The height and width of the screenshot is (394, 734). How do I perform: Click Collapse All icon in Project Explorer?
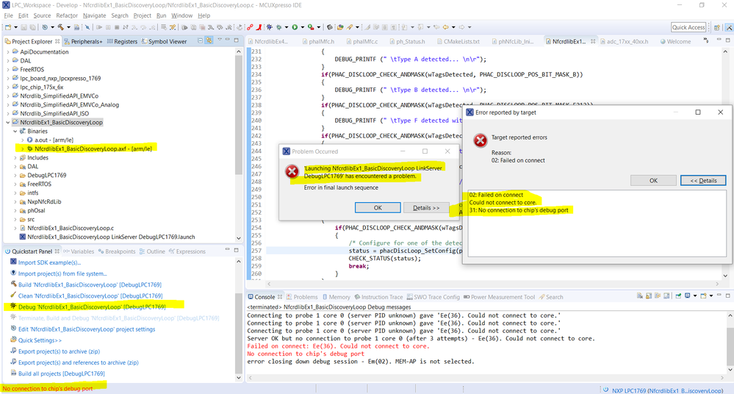click(x=201, y=40)
